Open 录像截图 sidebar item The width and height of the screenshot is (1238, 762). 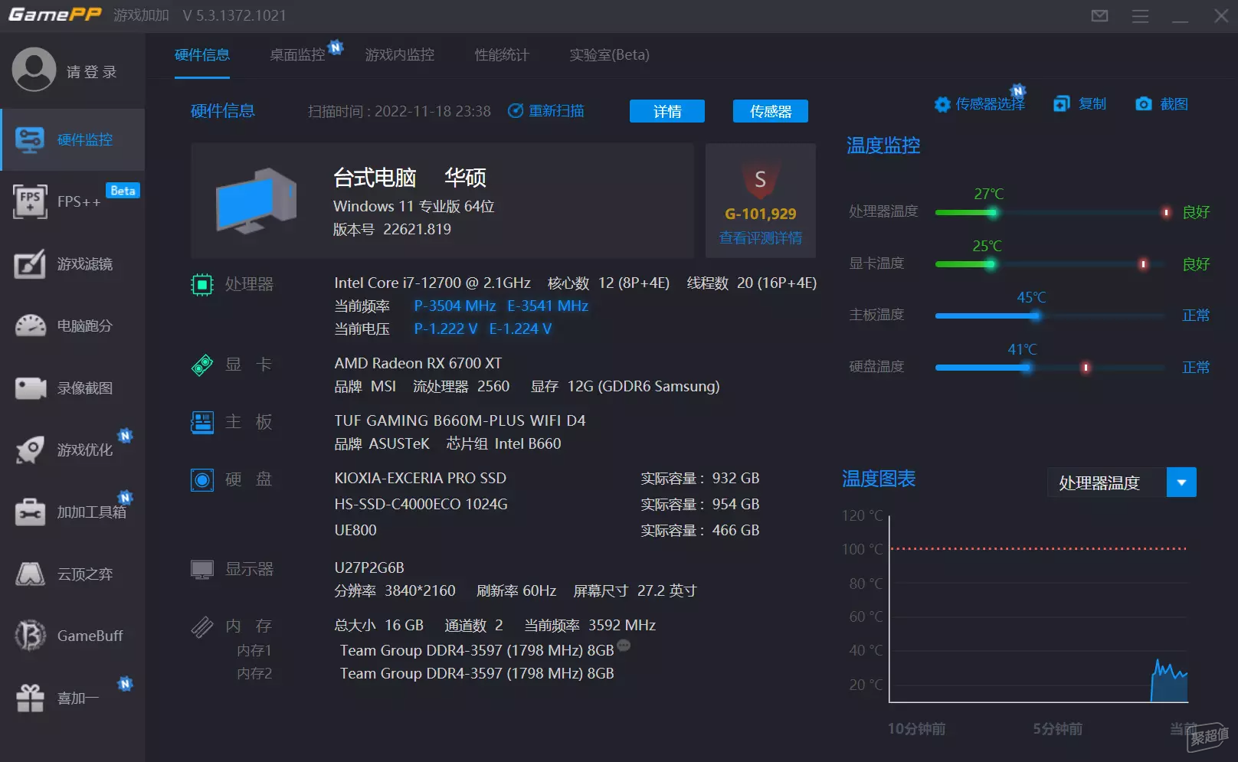coord(73,388)
